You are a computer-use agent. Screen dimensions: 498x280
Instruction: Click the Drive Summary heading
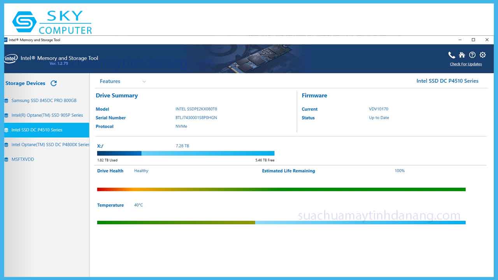pyautogui.click(x=117, y=95)
